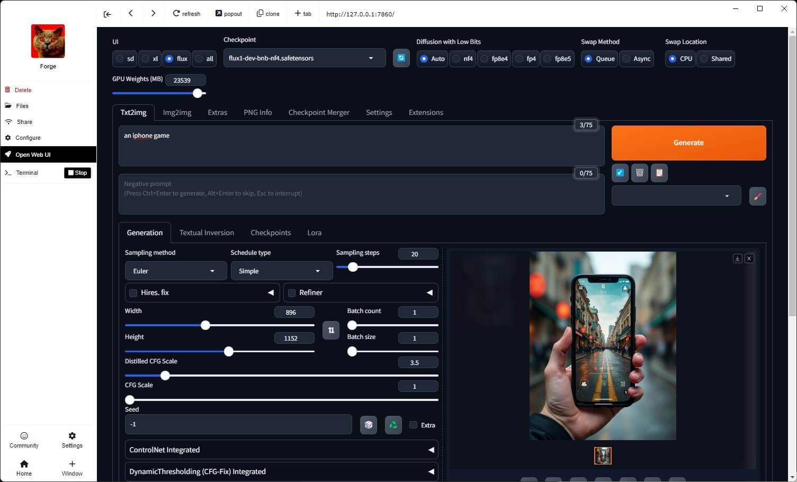Select the Async swap method
The height and width of the screenshot is (482, 797).
[x=627, y=59]
